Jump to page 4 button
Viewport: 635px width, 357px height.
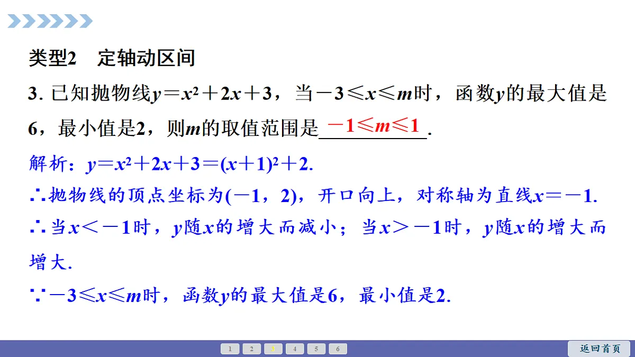click(295, 349)
